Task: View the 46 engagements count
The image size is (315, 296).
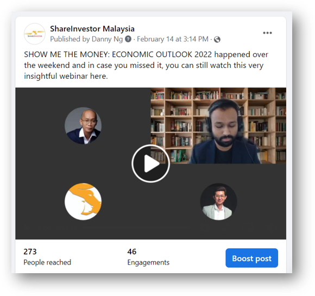Action: [132, 251]
